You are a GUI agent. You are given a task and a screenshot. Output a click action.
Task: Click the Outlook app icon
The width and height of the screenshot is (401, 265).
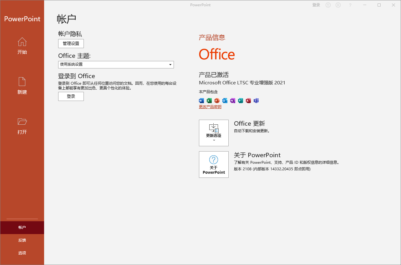[225, 101]
